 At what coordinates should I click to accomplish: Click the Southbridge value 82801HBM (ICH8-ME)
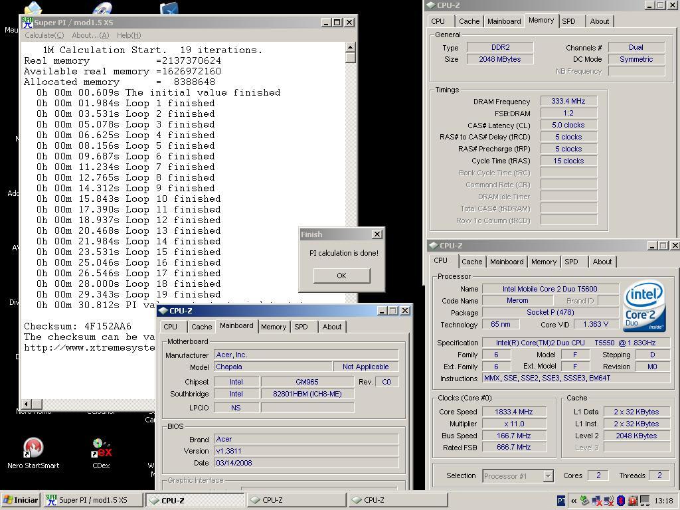click(307, 394)
